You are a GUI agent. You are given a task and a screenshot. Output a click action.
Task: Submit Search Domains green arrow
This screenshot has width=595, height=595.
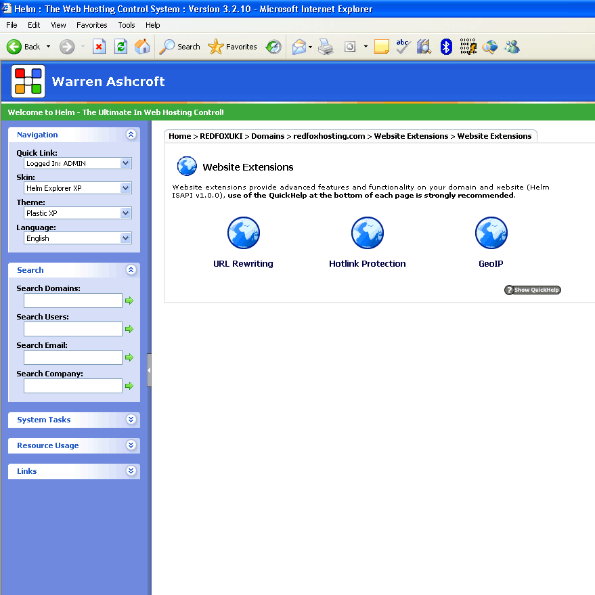click(x=129, y=301)
